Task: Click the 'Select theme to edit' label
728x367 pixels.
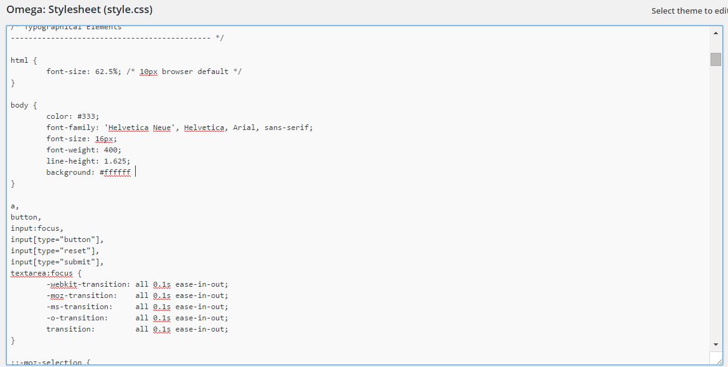Action: pyautogui.click(x=689, y=11)
